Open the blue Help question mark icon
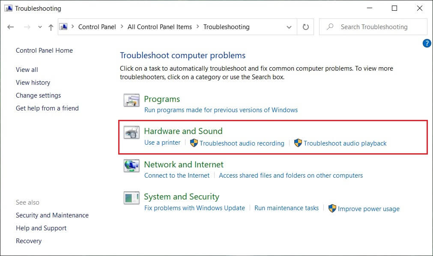Viewport: 433px width, 256px height. point(427,43)
